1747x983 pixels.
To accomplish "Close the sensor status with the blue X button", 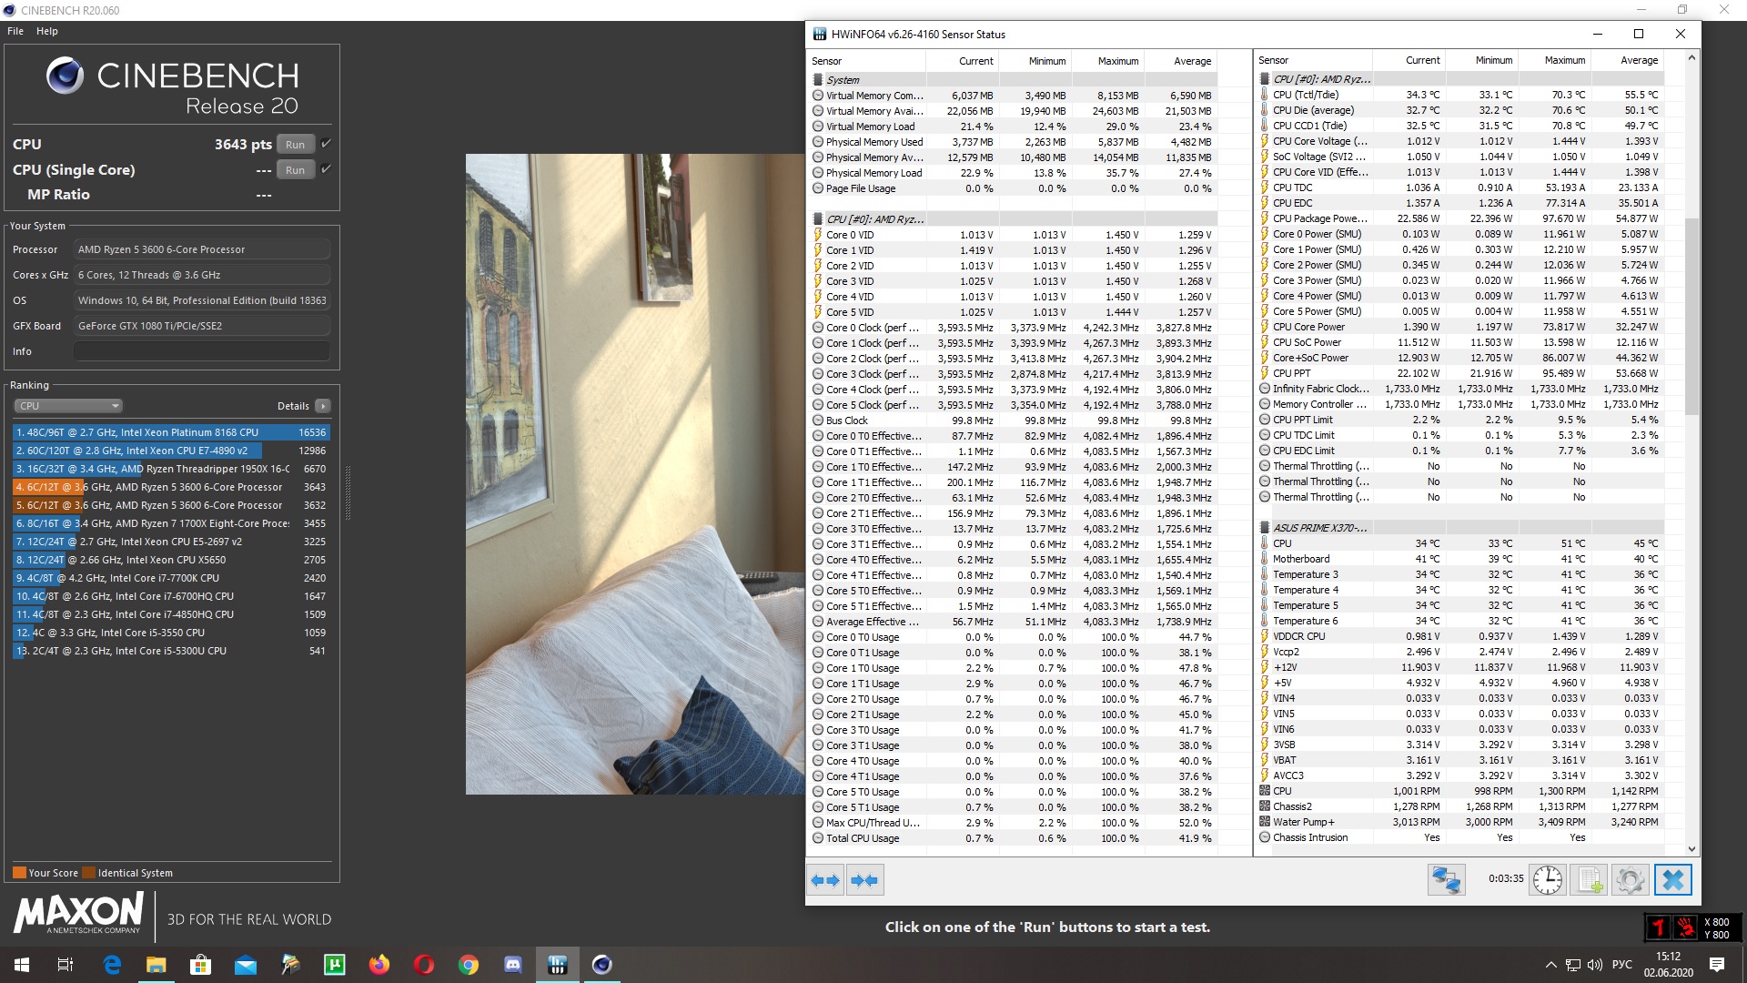I will [1672, 880].
